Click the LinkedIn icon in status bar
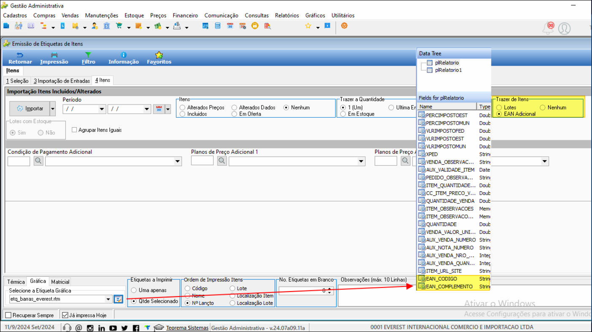592x332 pixels. point(101,328)
